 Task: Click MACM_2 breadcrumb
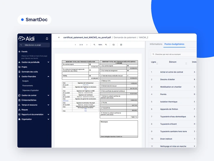click(x=143, y=38)
